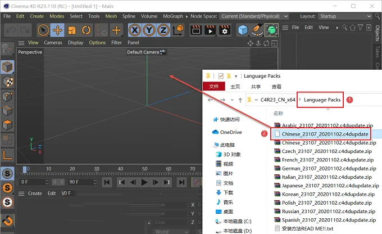This screenshot has height=234, width=382.
Task: Click viewport move camera icon
Action: click(x=250, y=43)
